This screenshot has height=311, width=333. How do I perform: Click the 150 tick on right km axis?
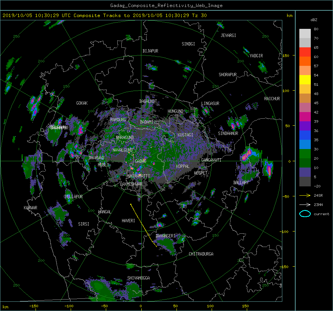coord(286,55)
